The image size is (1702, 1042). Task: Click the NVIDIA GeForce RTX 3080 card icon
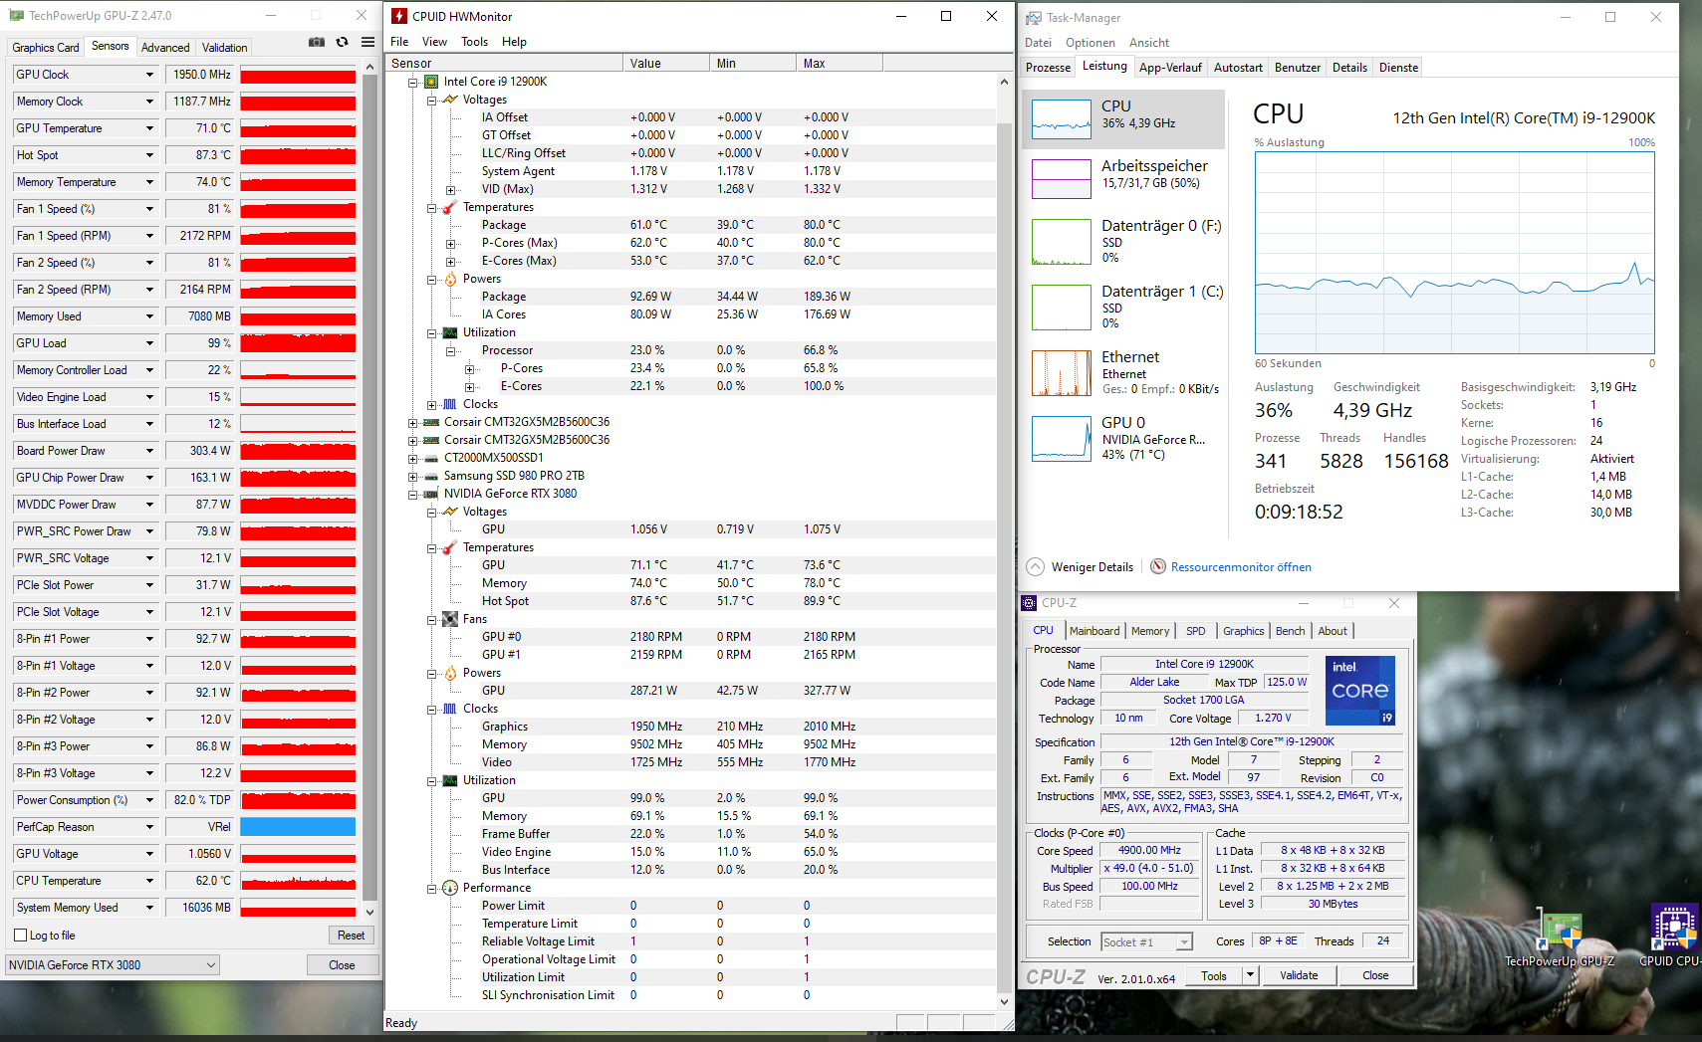431,494
